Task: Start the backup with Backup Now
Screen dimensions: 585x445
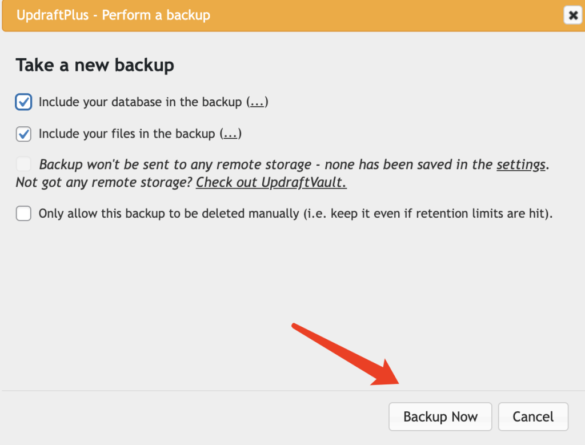Action: pyautogui.click(x=440, y=416)
